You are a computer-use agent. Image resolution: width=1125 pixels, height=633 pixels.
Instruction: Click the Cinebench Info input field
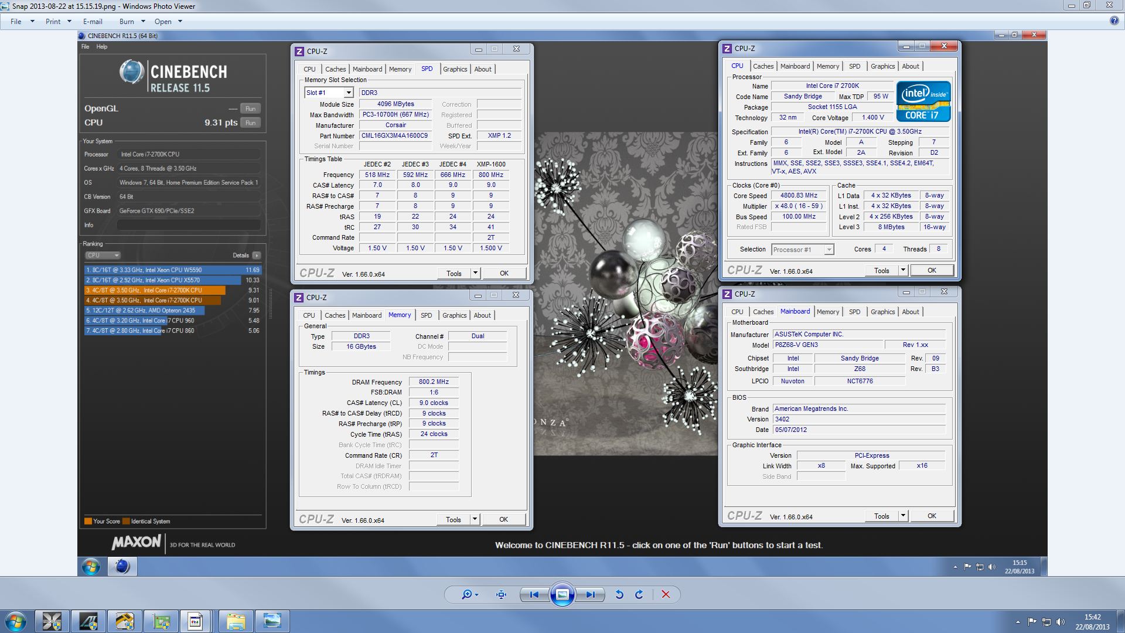click(189, 225)
